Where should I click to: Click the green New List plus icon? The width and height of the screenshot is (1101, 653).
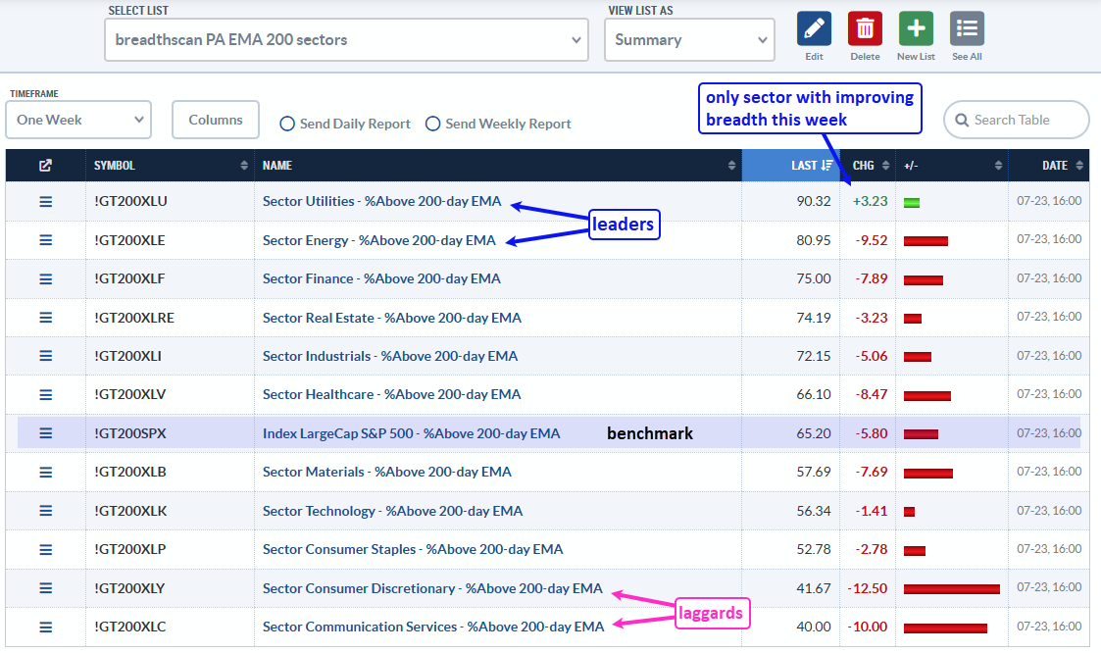pos(916,28)
